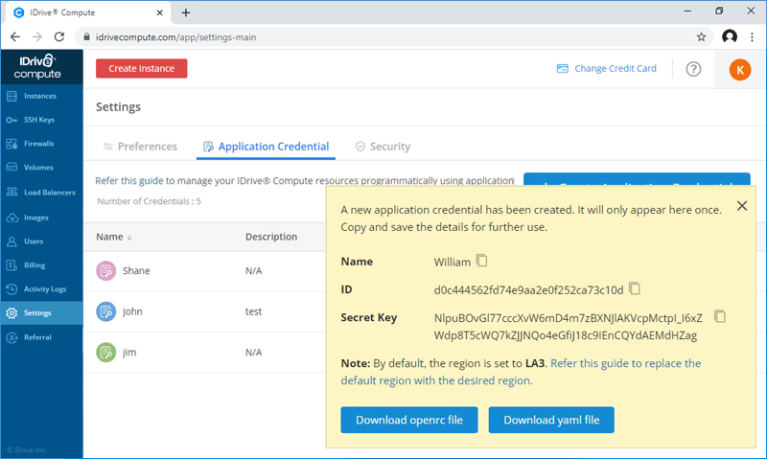The image size is (767, 459).
Task: Click the credential ID value text
Action: pyautogui.click(x=528, y=289)
